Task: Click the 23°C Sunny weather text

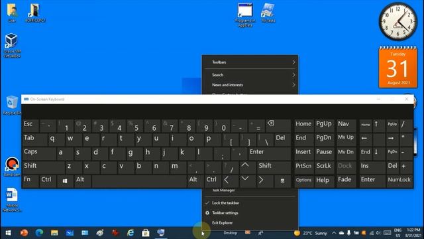Action: 315,233
